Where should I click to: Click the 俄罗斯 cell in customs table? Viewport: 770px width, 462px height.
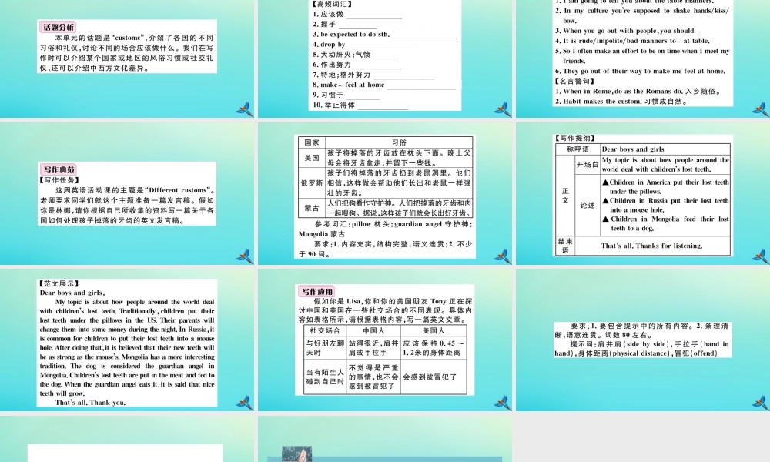[312, 182]
